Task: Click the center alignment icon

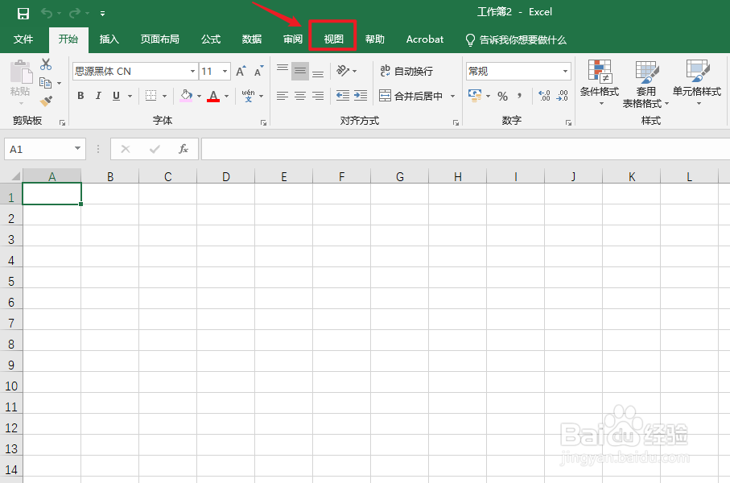Action: tap(299, 96)
